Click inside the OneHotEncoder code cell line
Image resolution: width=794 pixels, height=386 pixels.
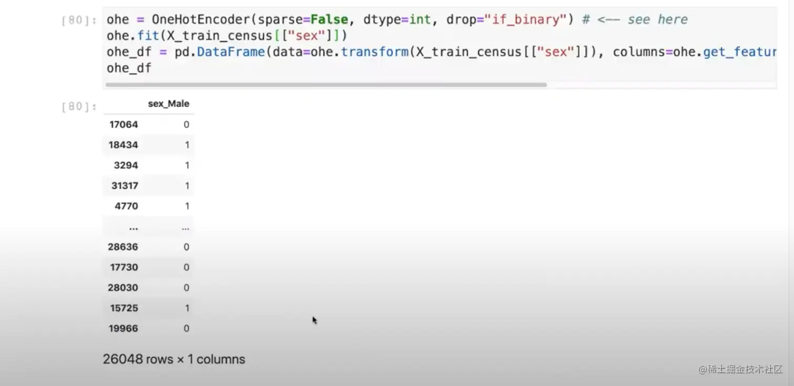[x=397, y=20]
